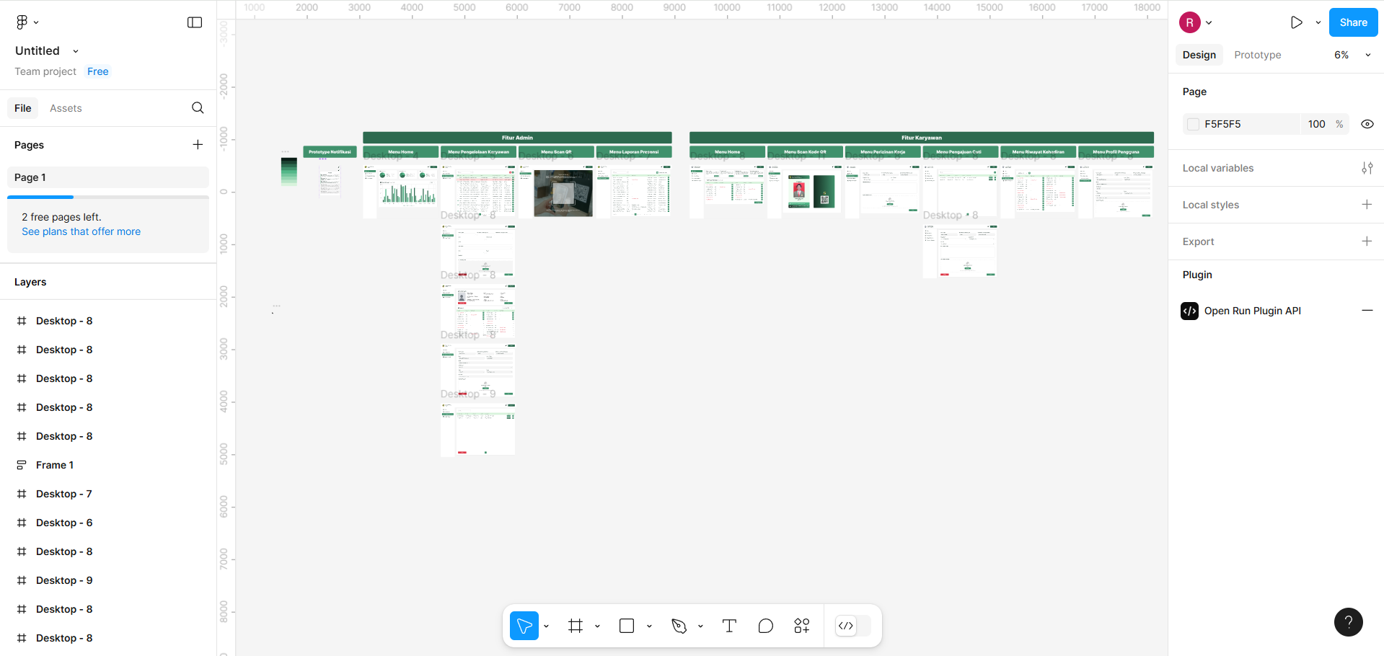Viewport: 1384px width, 656px height.
Task: Open the Move tool options chevron
Action: tap(547, 626)
